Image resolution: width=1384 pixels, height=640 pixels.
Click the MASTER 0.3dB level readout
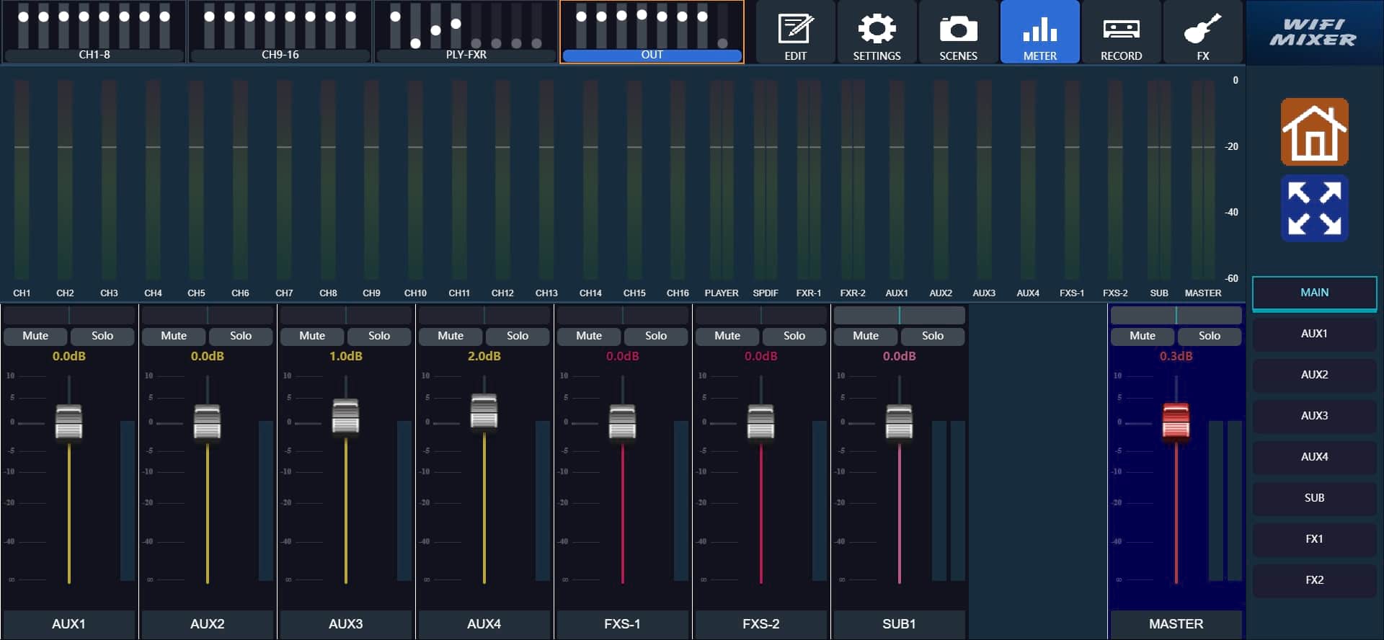1176,356
